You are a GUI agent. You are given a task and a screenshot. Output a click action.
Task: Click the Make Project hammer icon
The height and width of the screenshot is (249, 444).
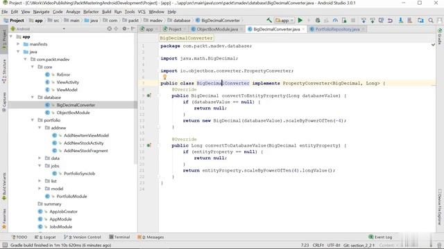tap(269, 20)
